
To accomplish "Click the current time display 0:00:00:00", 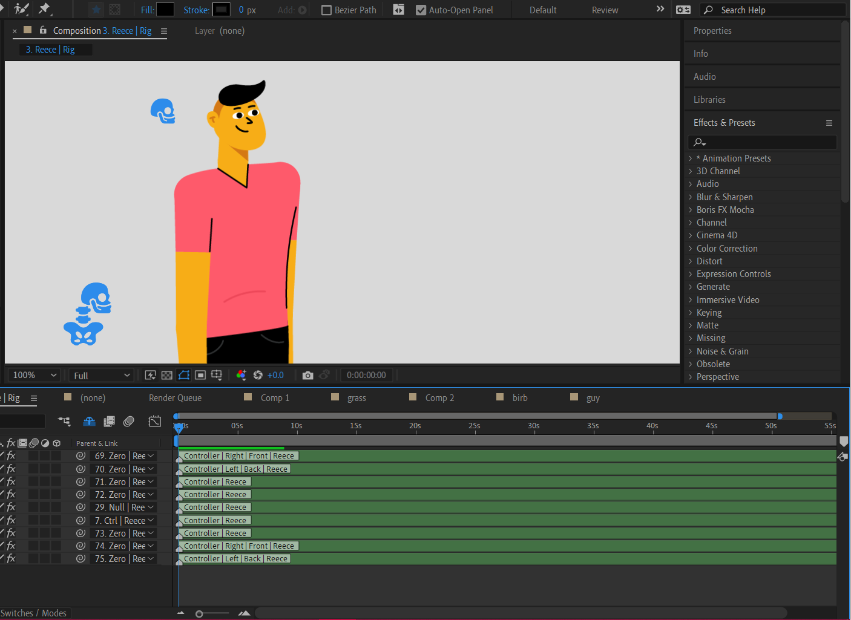I will [x=366, y=375].
